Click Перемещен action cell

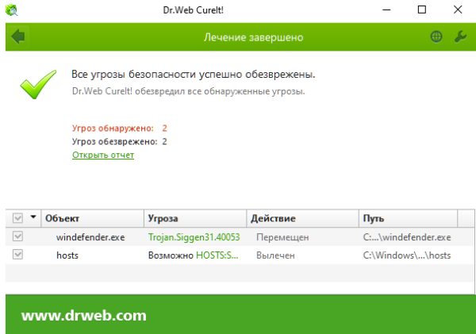click(x=282, y=237)
